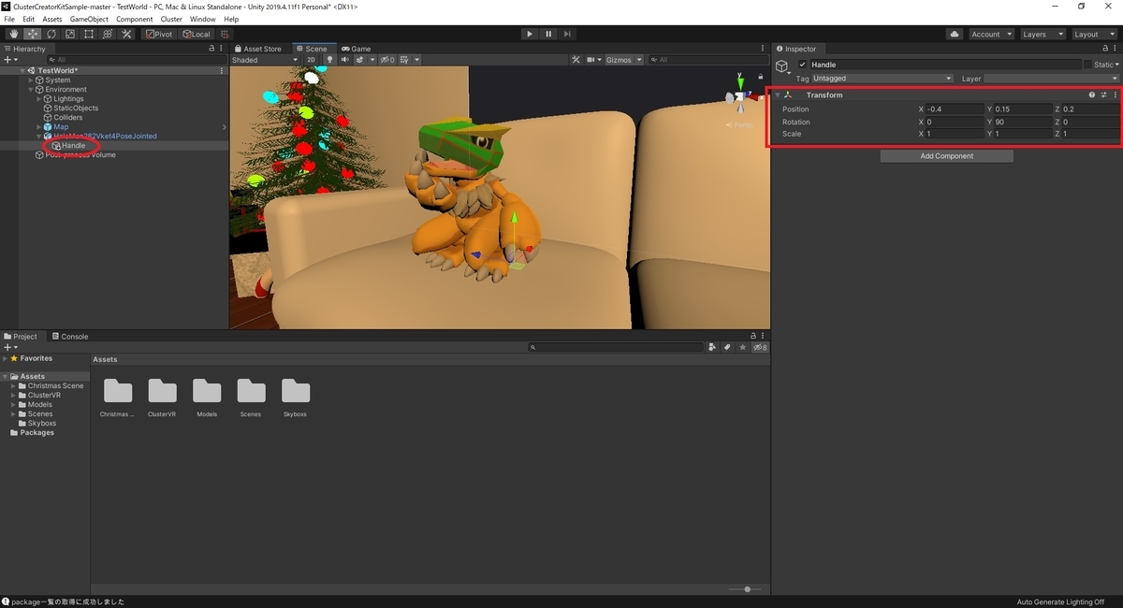The width and height of the screenshot is (1123, 608).
Task: Toggle Pivot handle position button
Action: coord(159,34)
